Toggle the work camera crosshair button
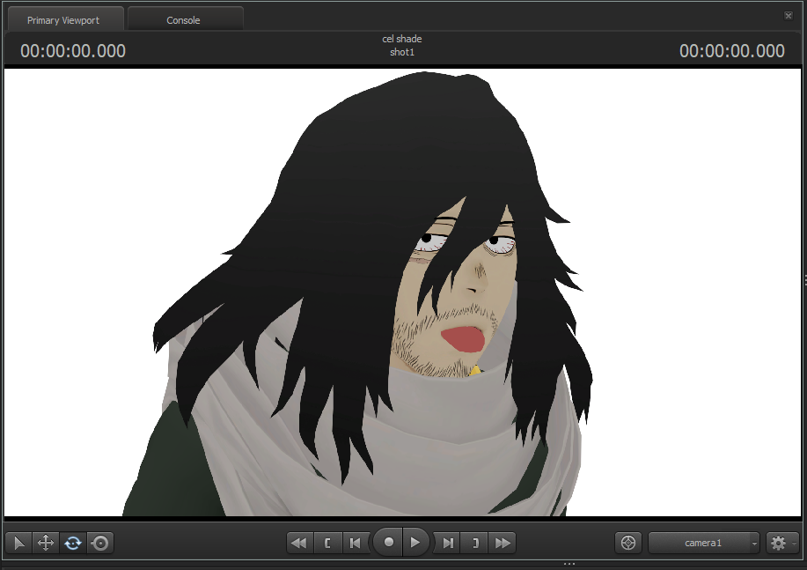 tap(627, 543)
